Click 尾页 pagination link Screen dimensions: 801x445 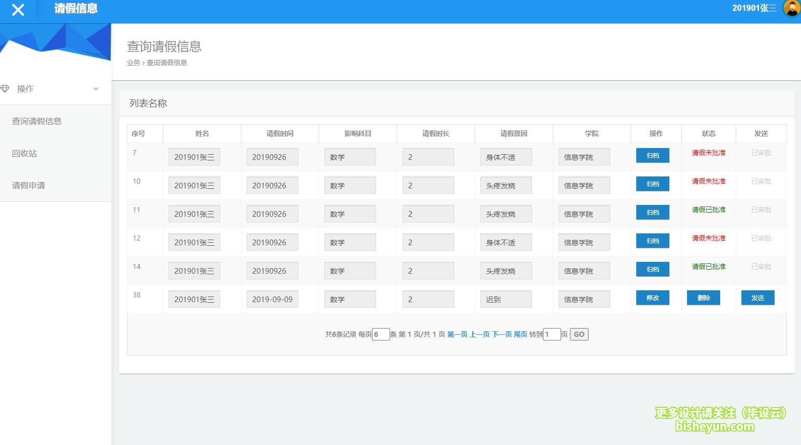(x=520, y=334)
